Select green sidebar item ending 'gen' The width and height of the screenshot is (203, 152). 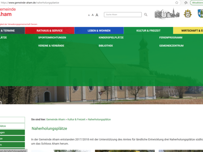pos(13,132)
